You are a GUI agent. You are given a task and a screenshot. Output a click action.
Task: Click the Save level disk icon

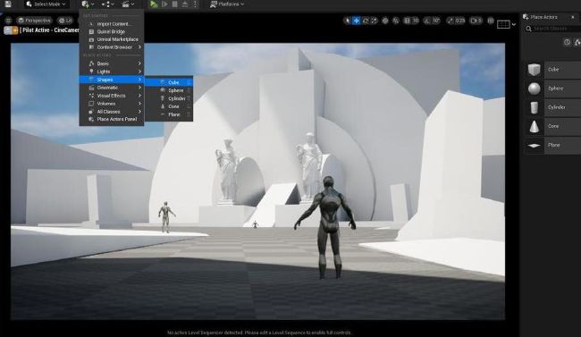(8, 4)
